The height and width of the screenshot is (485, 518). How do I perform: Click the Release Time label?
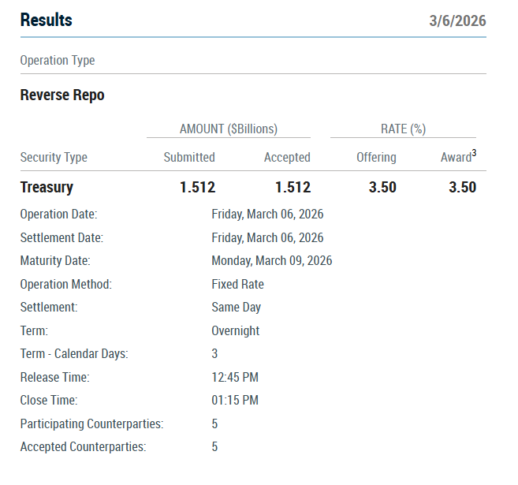pyautogui.click(x=55, y=378)
